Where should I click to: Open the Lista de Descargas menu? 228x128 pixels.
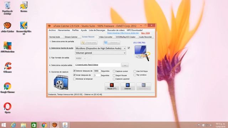(x=97, y=30)
